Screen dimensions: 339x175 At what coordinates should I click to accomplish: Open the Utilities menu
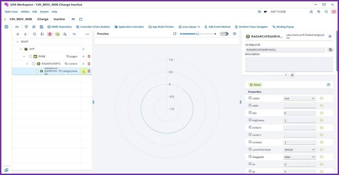tap(25, 12)
